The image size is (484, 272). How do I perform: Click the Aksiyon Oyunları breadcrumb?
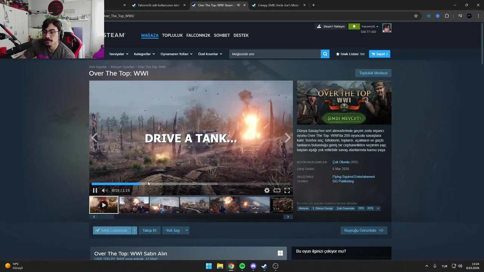pos(123,67)
